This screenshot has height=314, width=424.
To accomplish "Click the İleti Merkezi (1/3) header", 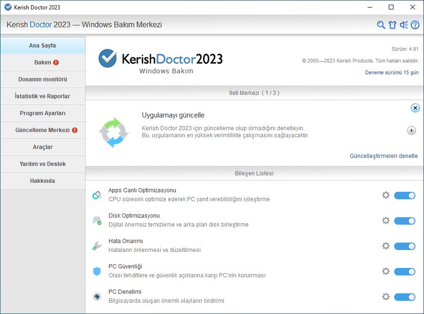I will 254,93.
